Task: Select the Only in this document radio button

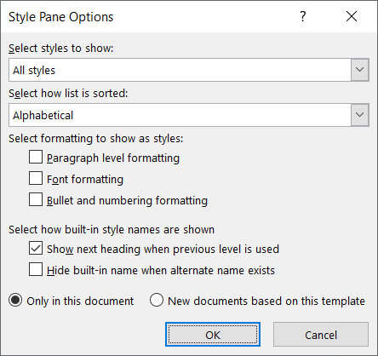Action: coord(15,300)
